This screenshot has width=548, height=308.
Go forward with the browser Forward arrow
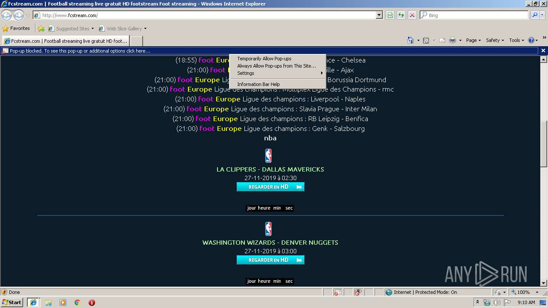(x=18, y=15)
